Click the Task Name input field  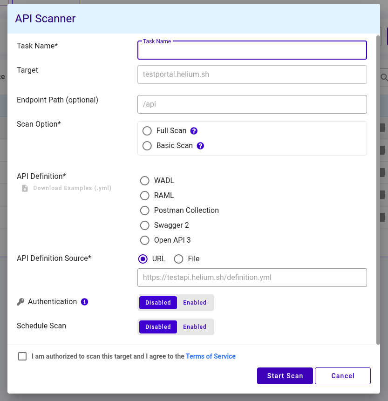point(252,50)
